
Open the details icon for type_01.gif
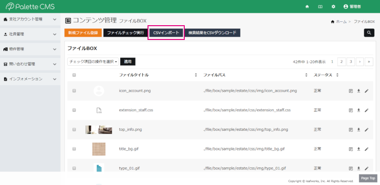click(x=351, y=168)
